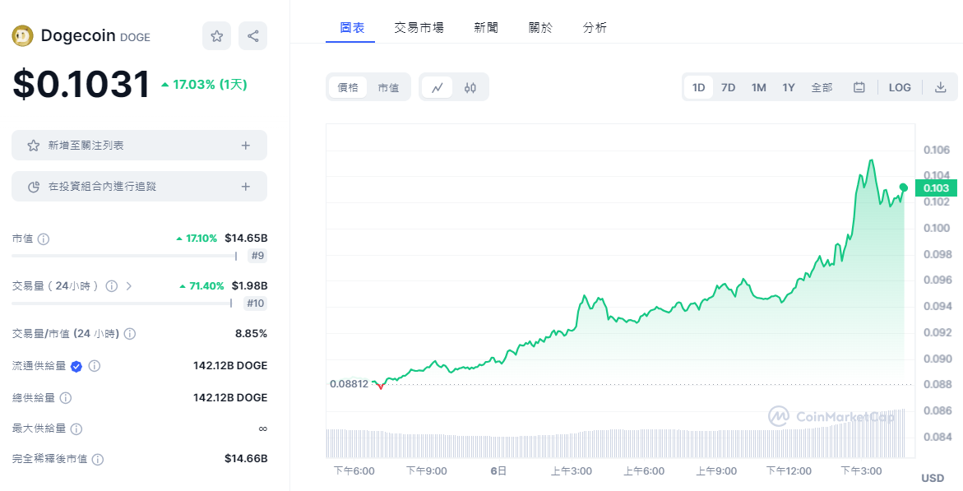This screenshot has height=491, width=963.
Task: Click info icon next to 交易量/市值
Action: (130, 334)
